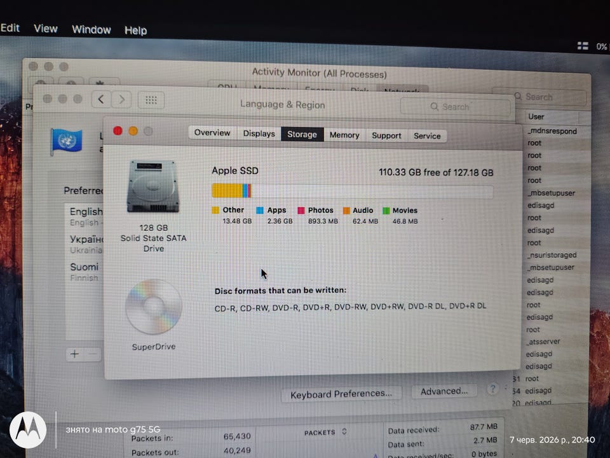This screenshot has height=458, width=610.
Task: Click the menu bar status icon next to 0%
Action: point(583,46)
